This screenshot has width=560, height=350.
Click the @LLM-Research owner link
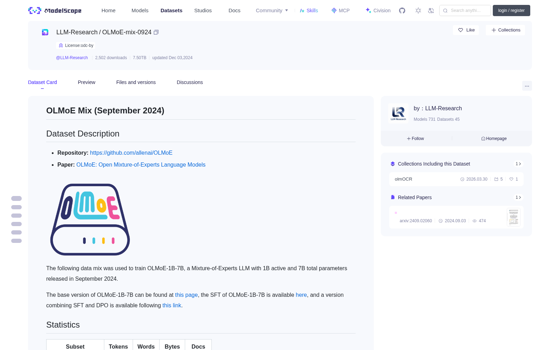pyautogui.click(x=72, y=58)
